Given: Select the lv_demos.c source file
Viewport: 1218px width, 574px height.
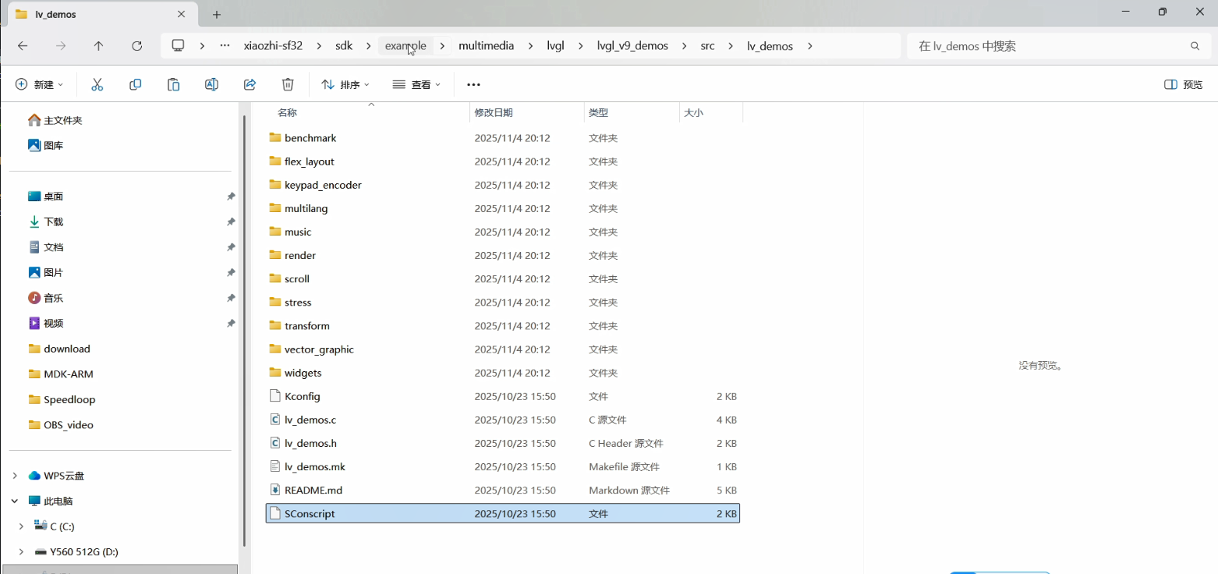Looking at the screenshot, I should pyautogui.click(x=310, y=420).
